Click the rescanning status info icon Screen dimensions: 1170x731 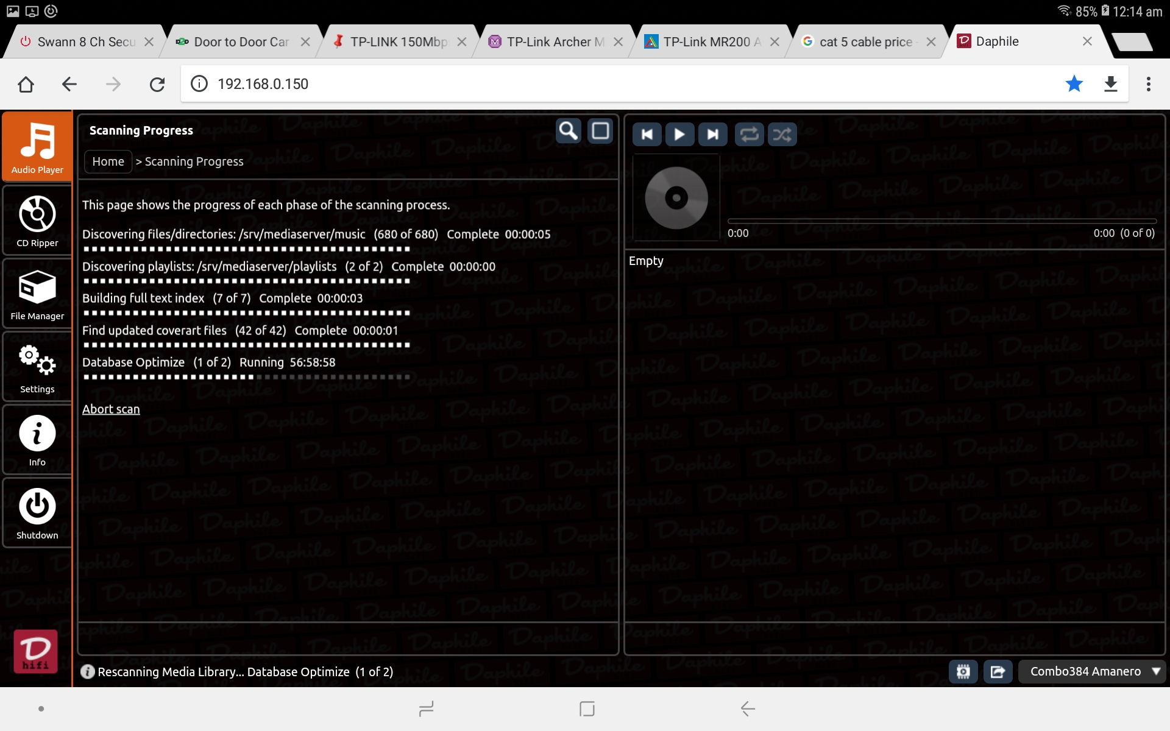click(87, 671)
